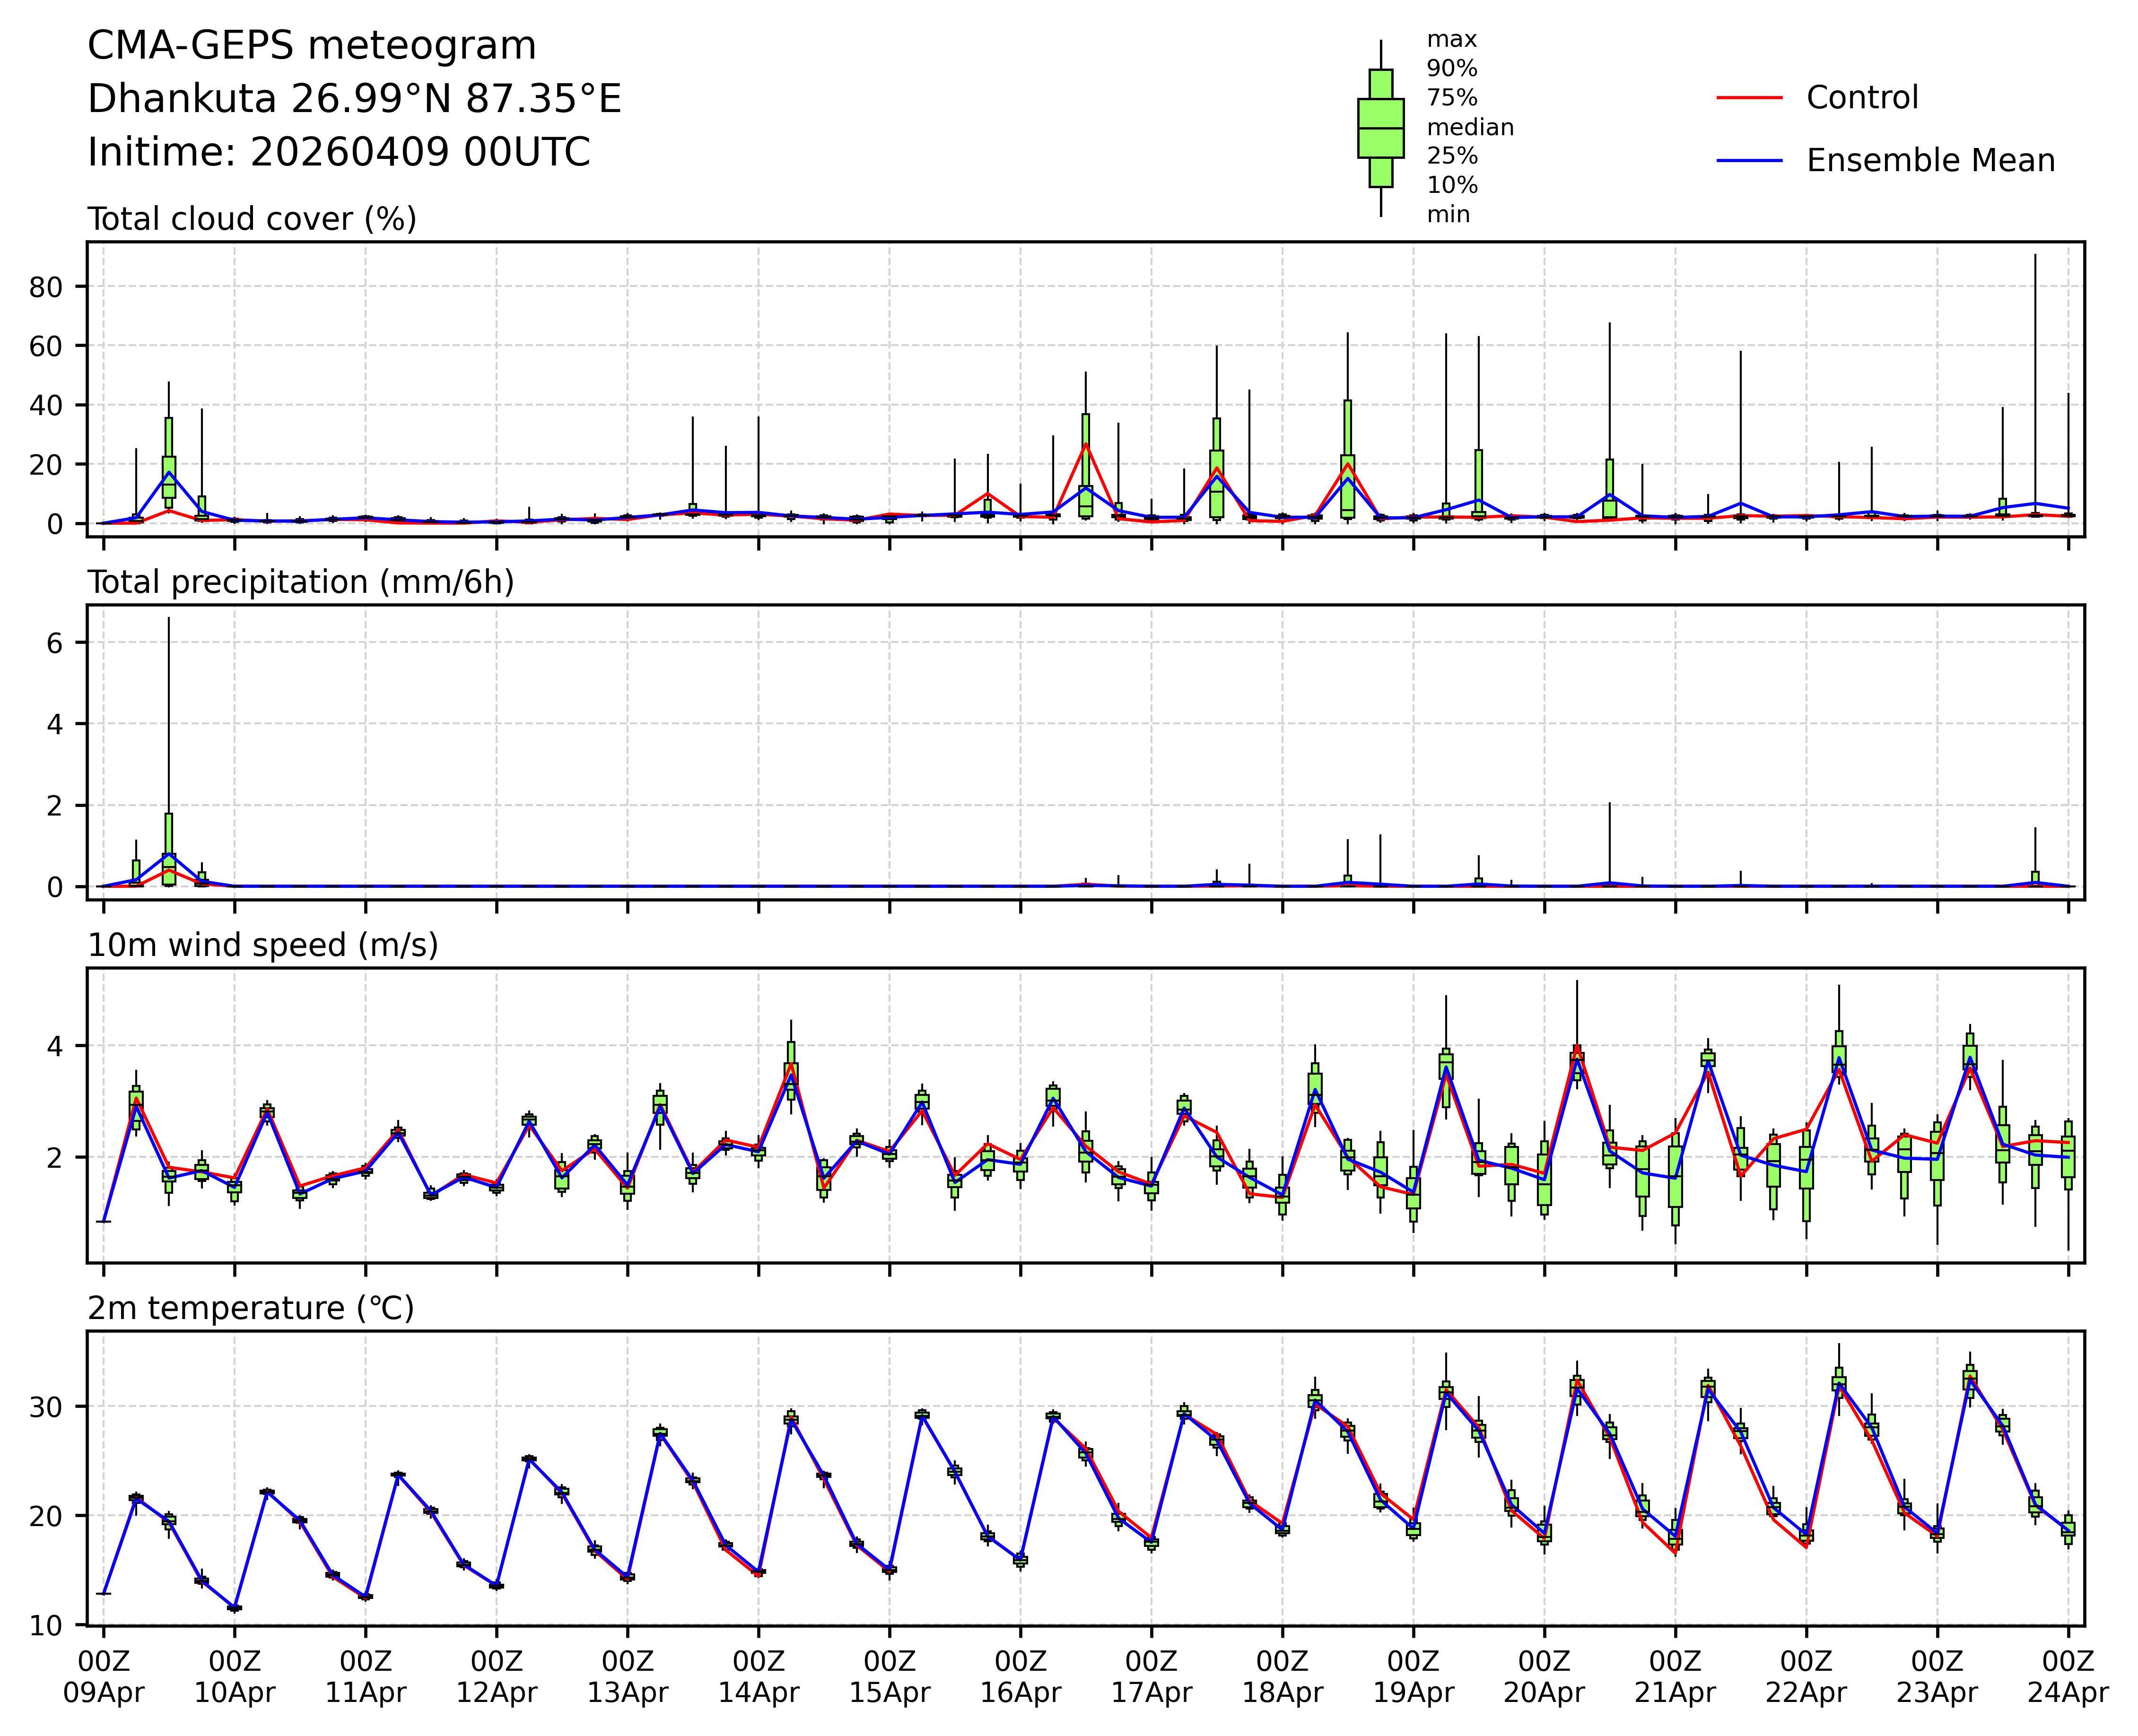Click the 'CMA-GEPS meteogram' title text

click(312, 46)
